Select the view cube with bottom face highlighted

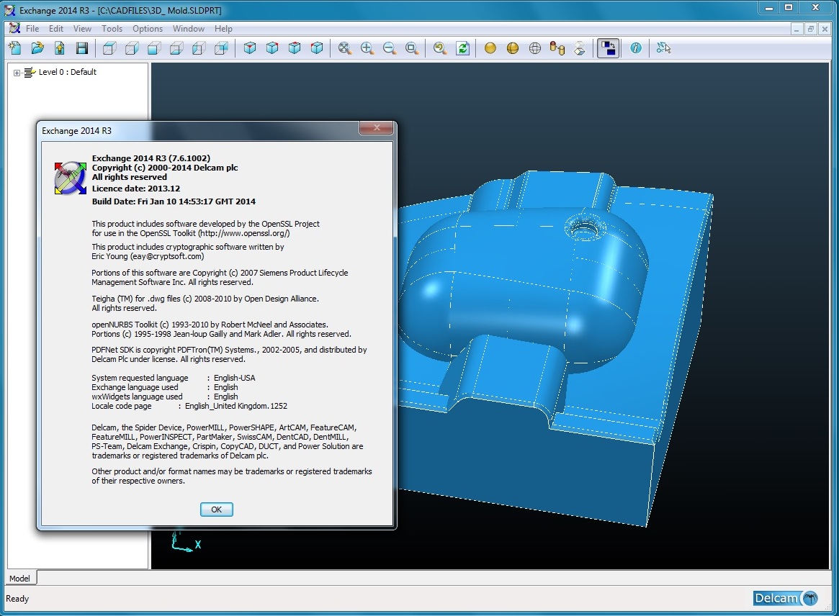[x=176, y=48]
